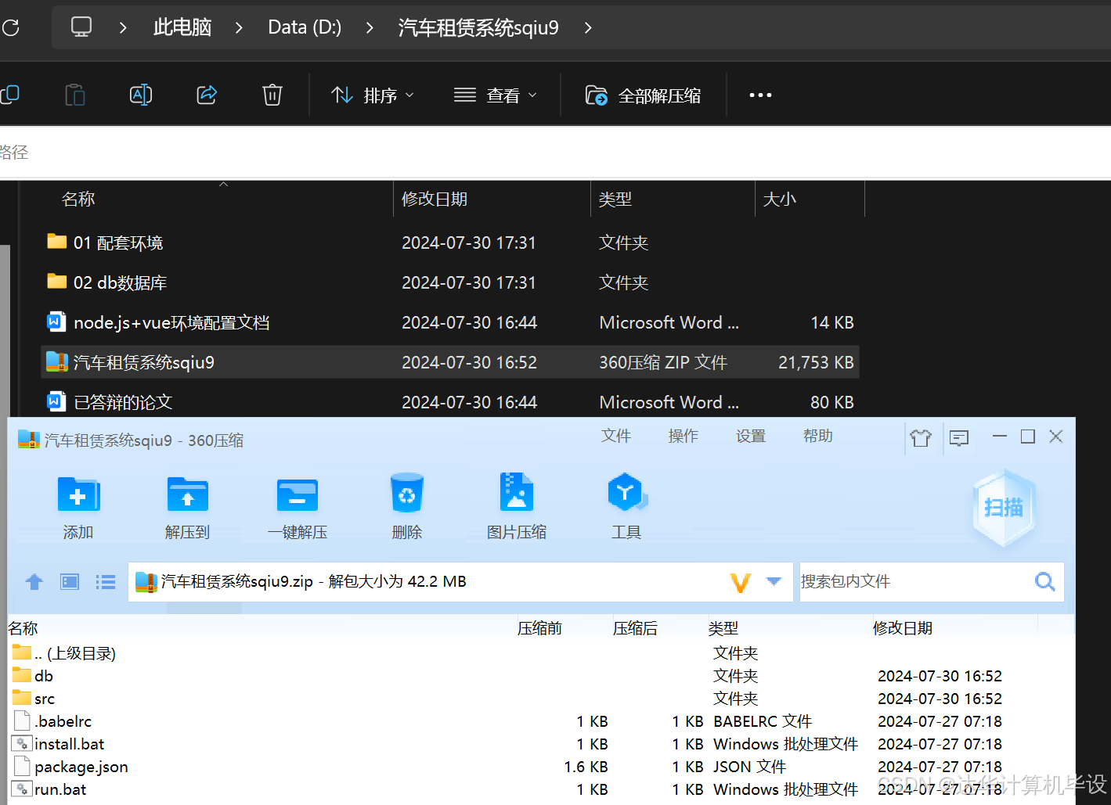Expand chevron after 此电脑 breadcrumb
The image size is (1111, 805).
tap(239, 28)
